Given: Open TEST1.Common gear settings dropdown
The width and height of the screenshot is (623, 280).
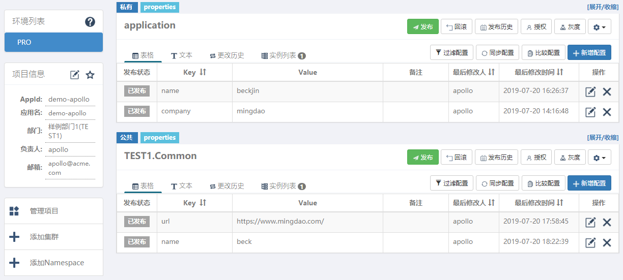Looking at the screenshot, I should tap(600, 158).
